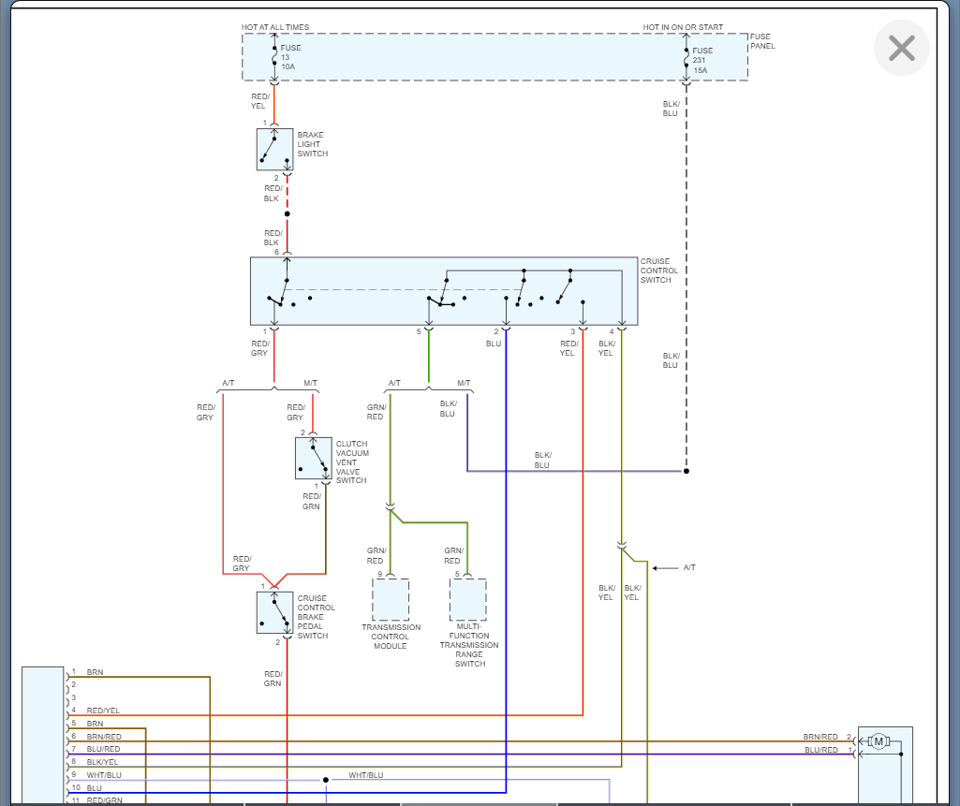Select the Fuse 231 15A symbol

pos(687,60)
